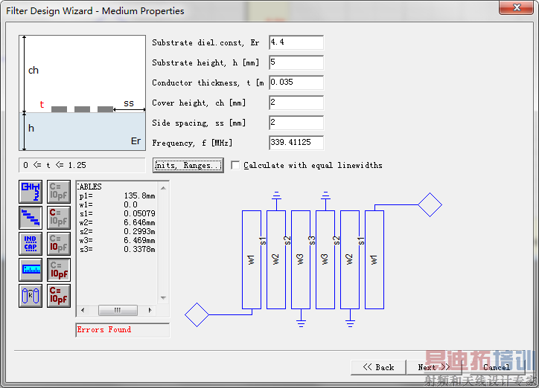The image size is (539, 388).
Task: Click the substrate cross-section diagram
Action: (x=83, y=93)
